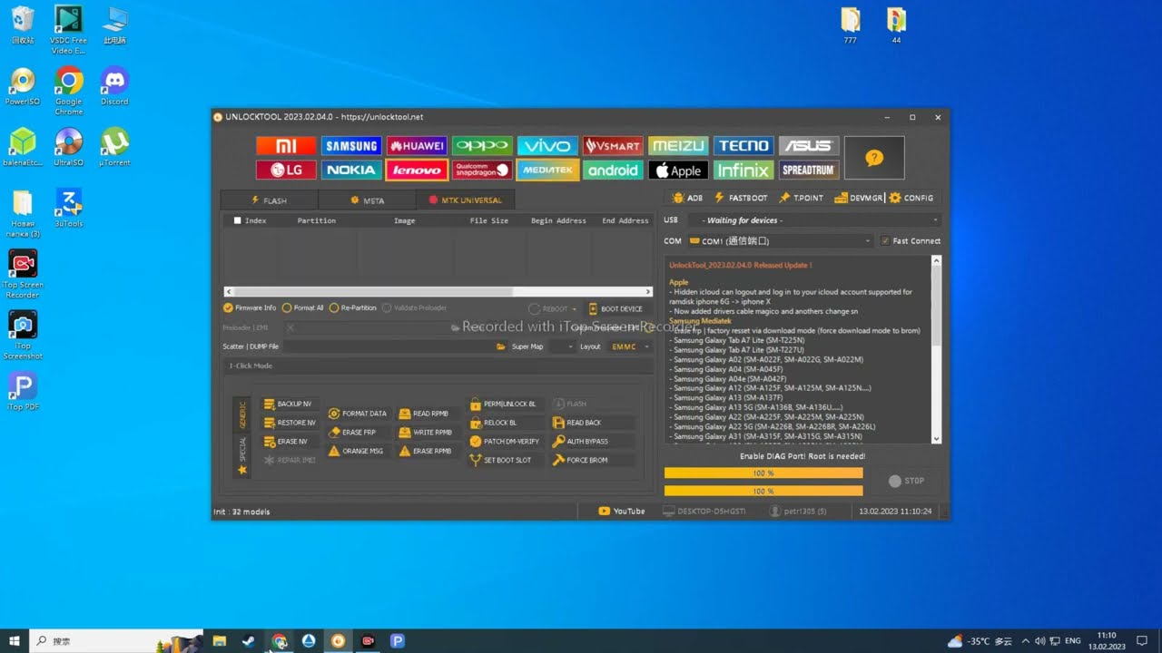The height and width of the screenshot is (653, 1162).
Task: Click the Scatter file browse folder icon
Action: pyautogui.click(x=500, y=346)
